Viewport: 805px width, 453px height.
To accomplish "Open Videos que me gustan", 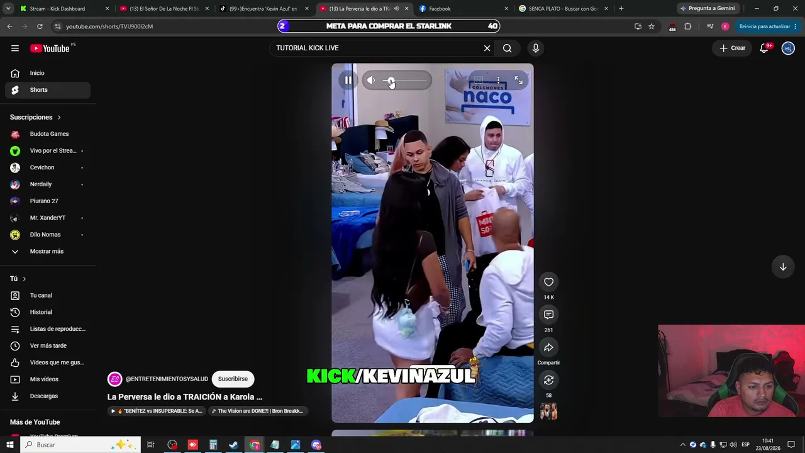I will tap(48, 362).
